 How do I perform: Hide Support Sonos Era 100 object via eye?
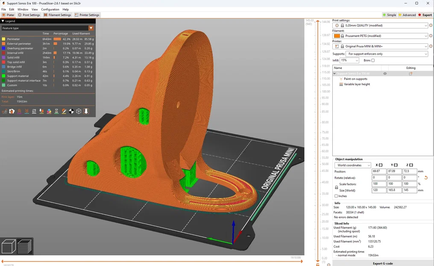[x=385, y=74]
